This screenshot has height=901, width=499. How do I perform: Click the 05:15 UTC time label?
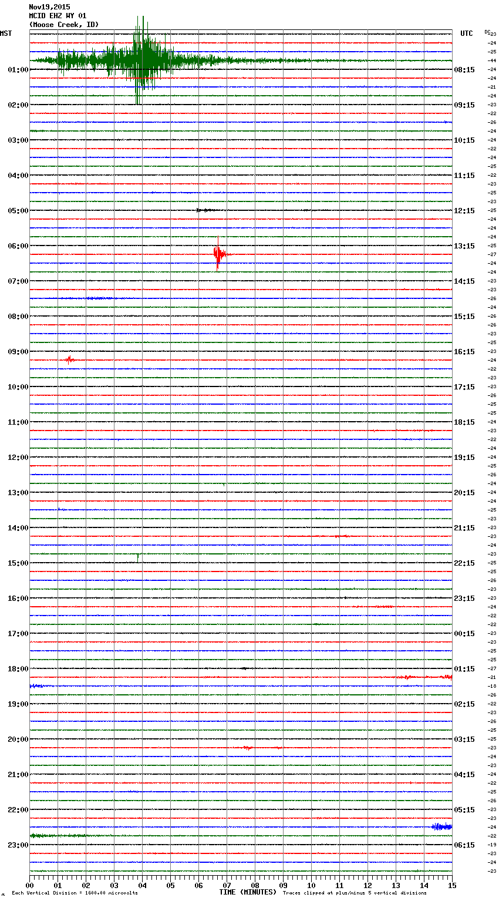click(464, 810)
